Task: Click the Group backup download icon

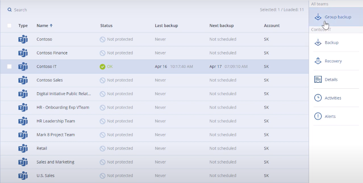Action: tap(318, 17)
